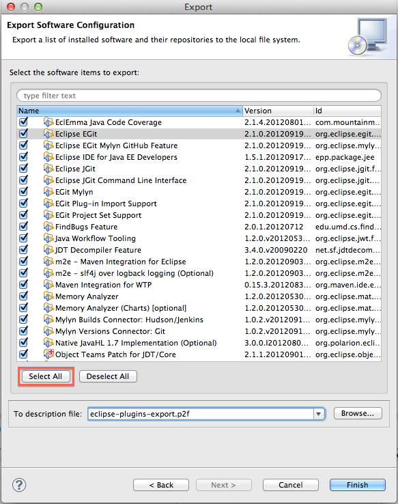Click the Select All button
The width and height of the screenshot is (398, 504).
click(x=46, y=376)
